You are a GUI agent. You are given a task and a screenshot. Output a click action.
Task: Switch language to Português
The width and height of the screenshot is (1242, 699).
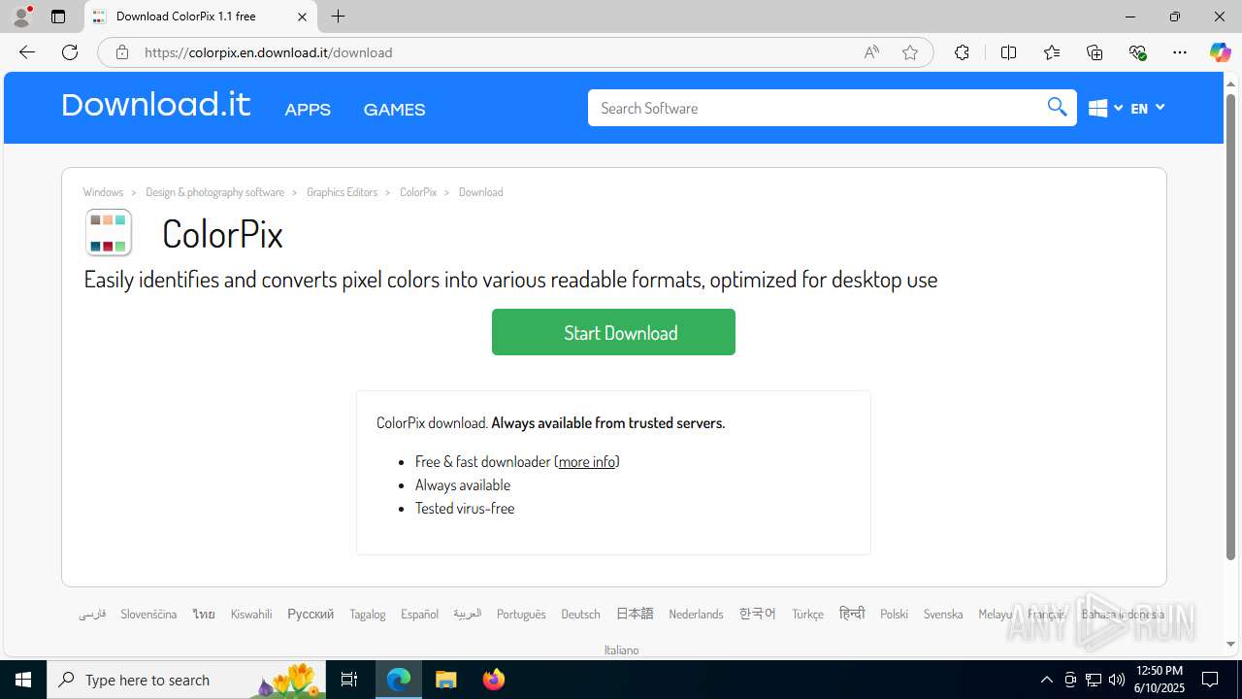521,615
